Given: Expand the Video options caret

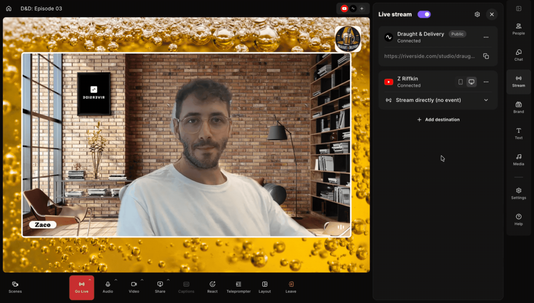Looking at the screenshot, I should 142,280.
